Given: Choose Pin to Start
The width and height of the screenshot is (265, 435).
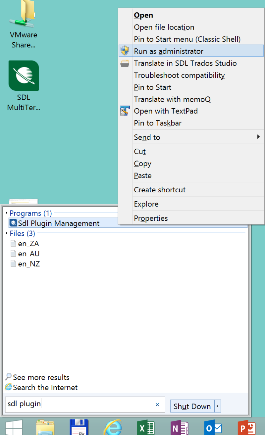Looking at the screenshot, I should pyautogui.click(x=191, y=87).
